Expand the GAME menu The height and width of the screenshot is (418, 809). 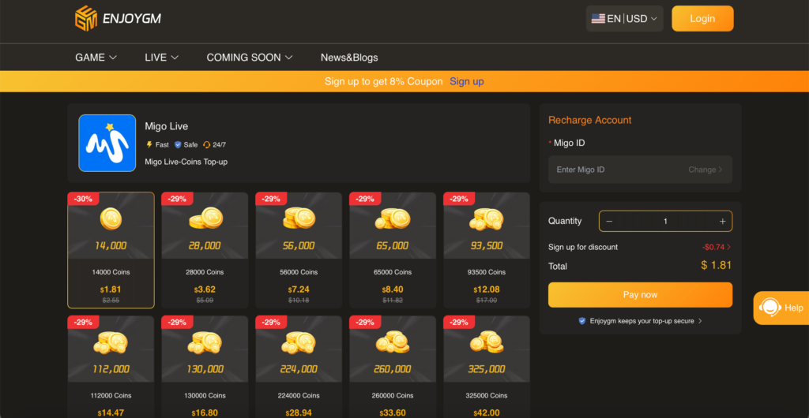coord(96,58)
